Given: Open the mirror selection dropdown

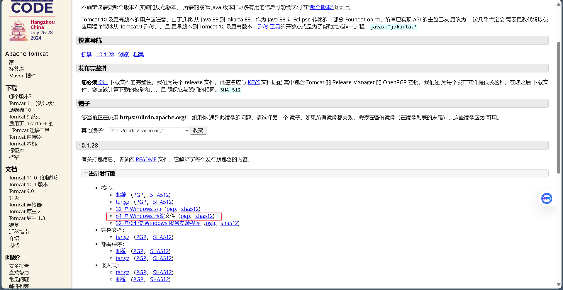Looking at the screenshot, I should click(149, 130).
